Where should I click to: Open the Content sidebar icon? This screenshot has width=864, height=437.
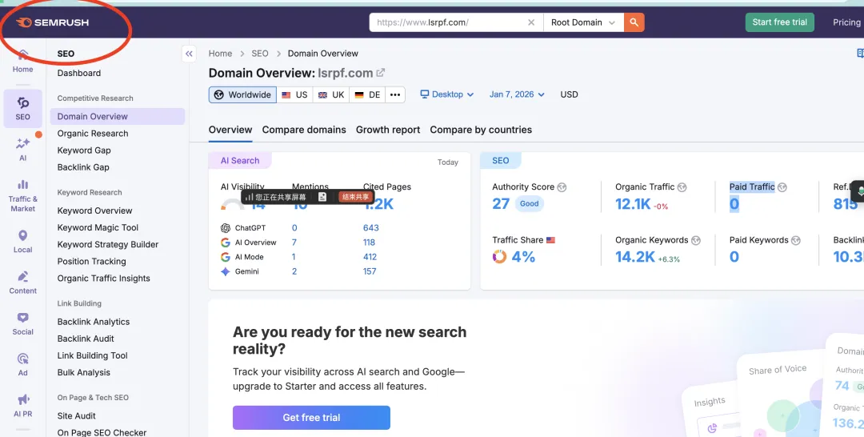22,283
